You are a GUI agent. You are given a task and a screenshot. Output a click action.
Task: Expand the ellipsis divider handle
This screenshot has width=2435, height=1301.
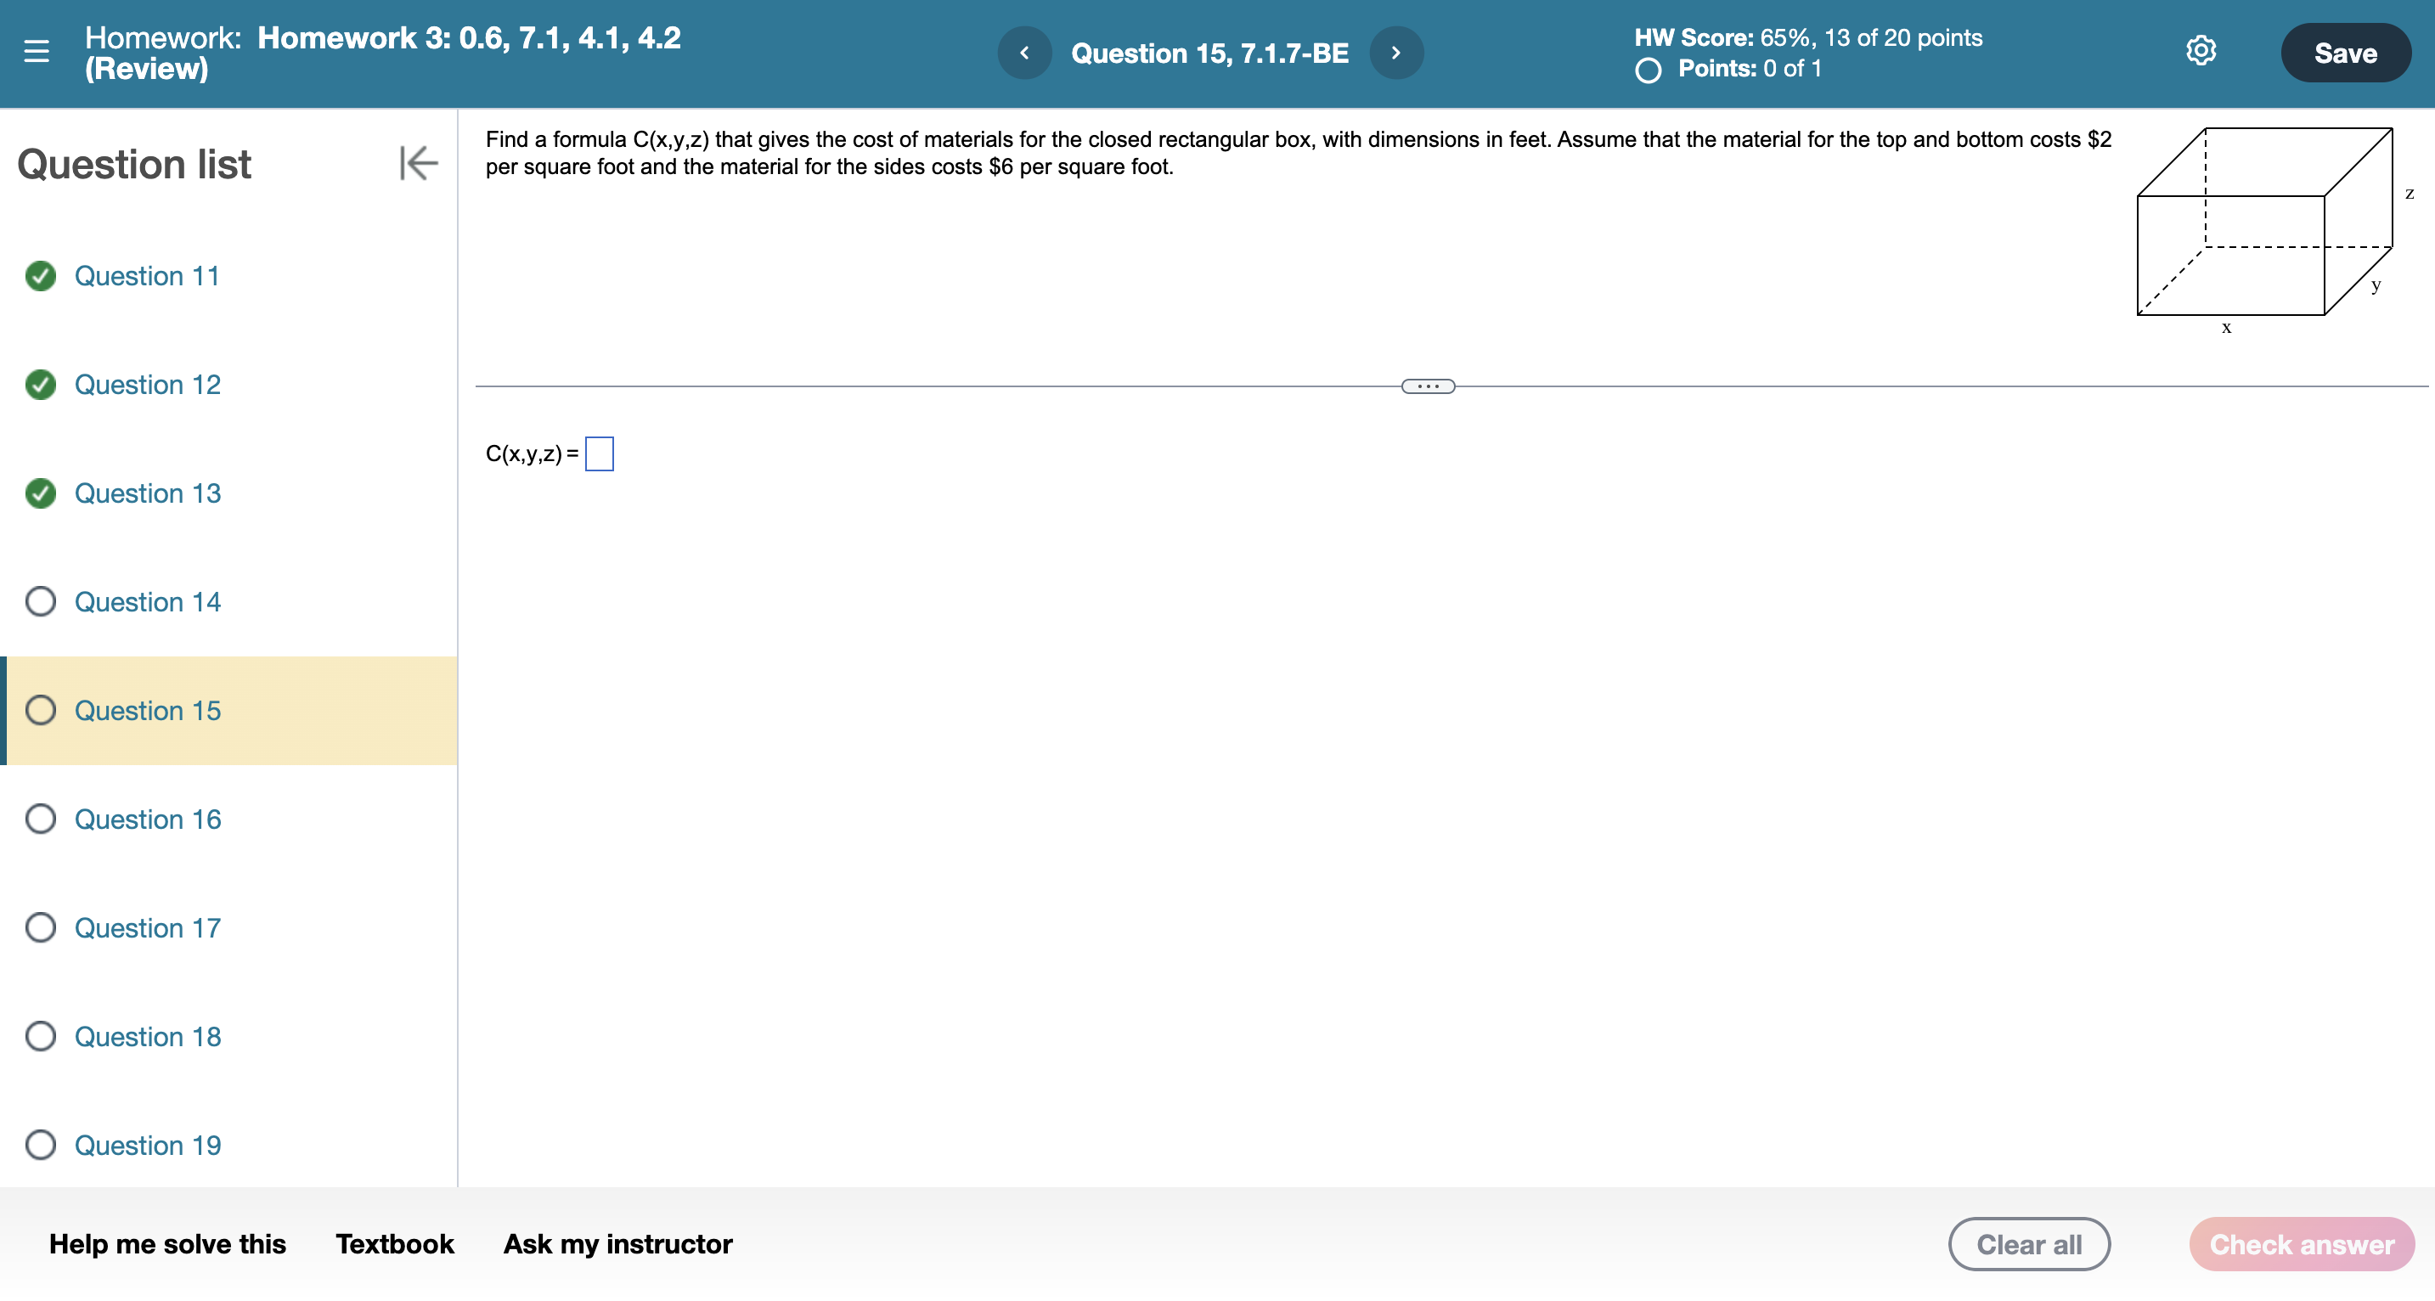(1428, 386)
